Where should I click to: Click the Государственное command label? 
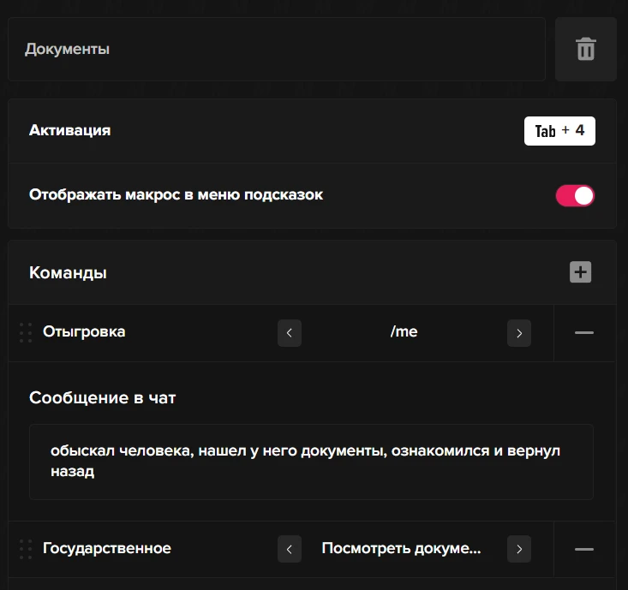click(107, 549)
